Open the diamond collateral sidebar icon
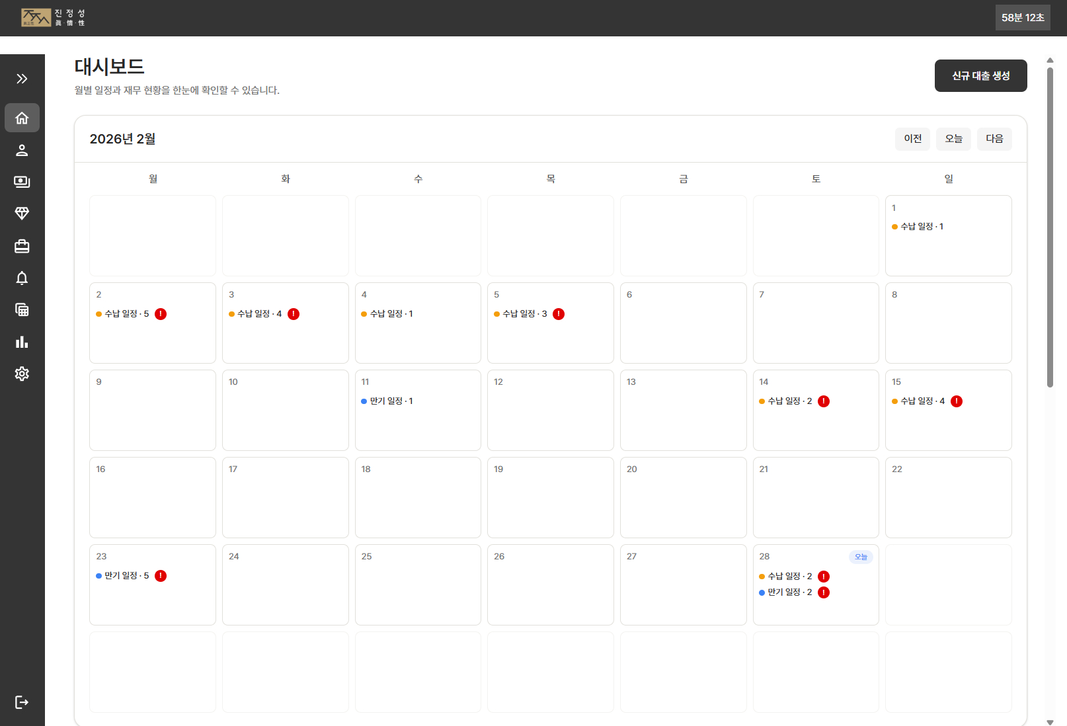This screenshot has height=726, width=1067. (x=22, y=214)
